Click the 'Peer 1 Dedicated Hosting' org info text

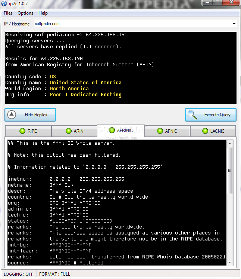point(86,95)
